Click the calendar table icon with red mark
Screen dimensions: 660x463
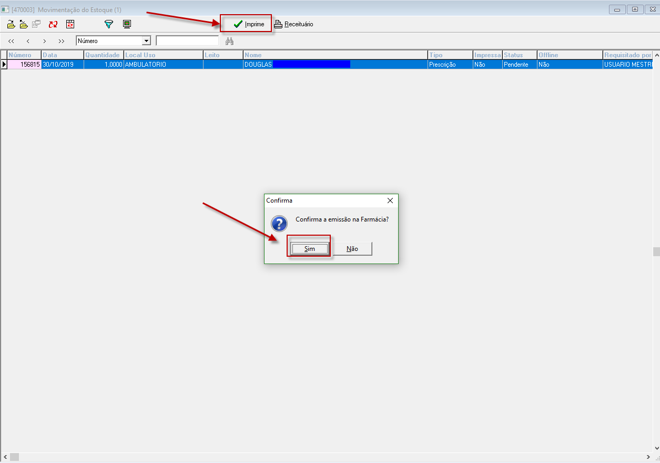(70, 24)
